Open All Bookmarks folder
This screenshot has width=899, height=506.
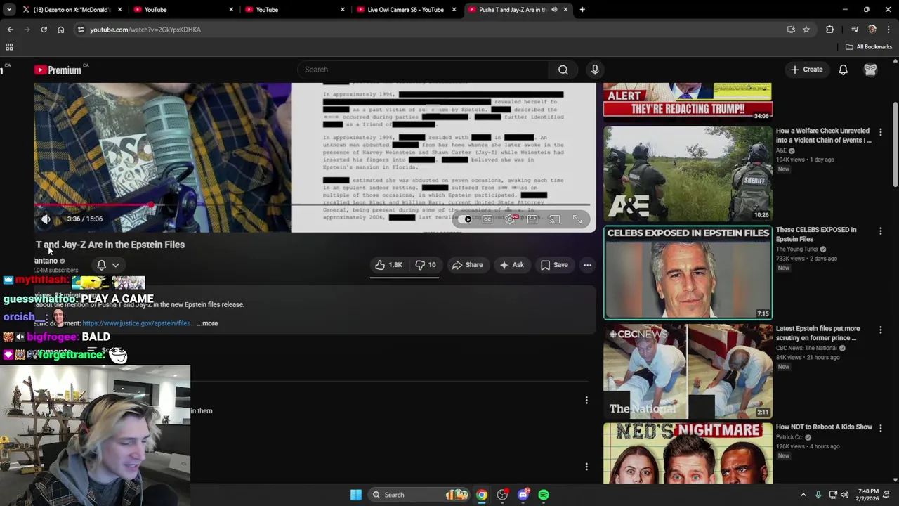(x=869, y=47)
